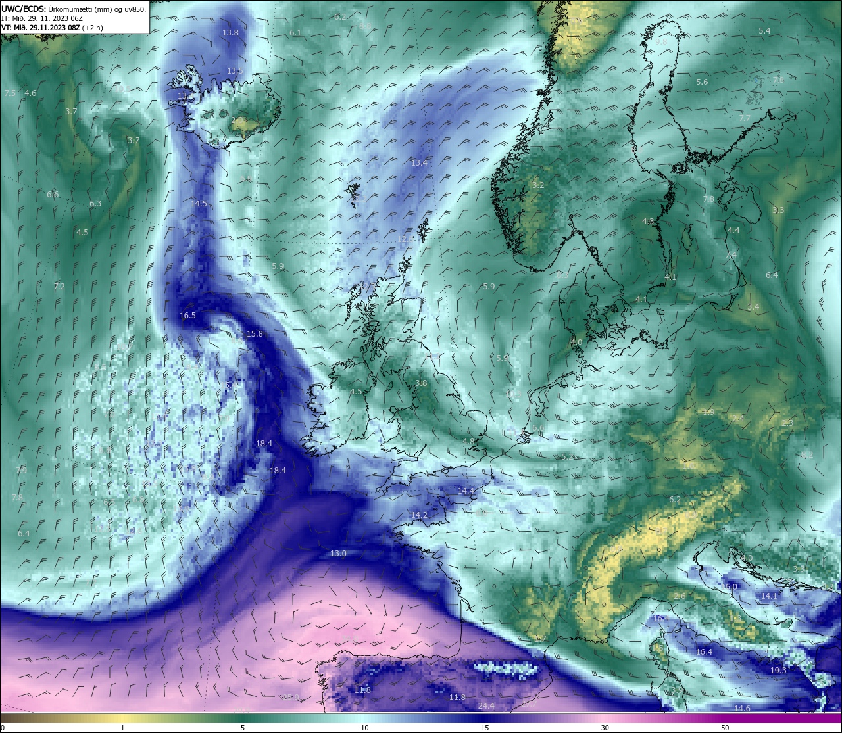Click the 13.8 value north of Iceland
Image resolution: width=842 pixels, height=733 pixels.
[230, 33]
